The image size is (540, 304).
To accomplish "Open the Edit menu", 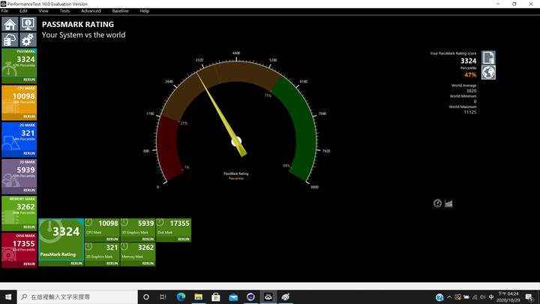I will [x=23, y=11].
